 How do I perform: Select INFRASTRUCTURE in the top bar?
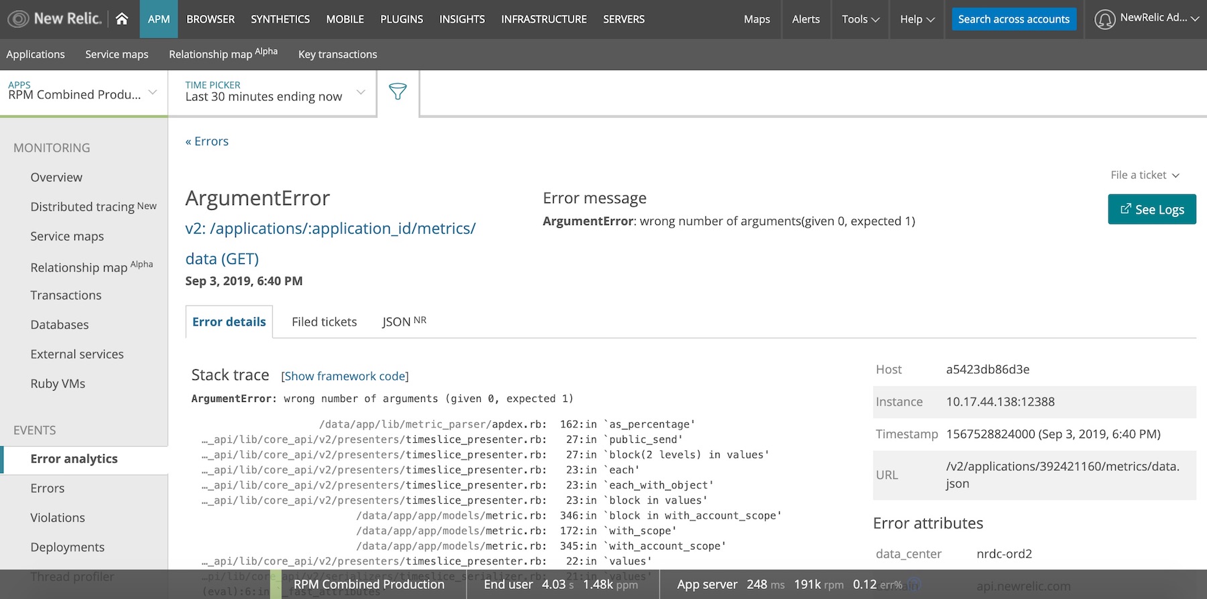(x=544, y=19)
